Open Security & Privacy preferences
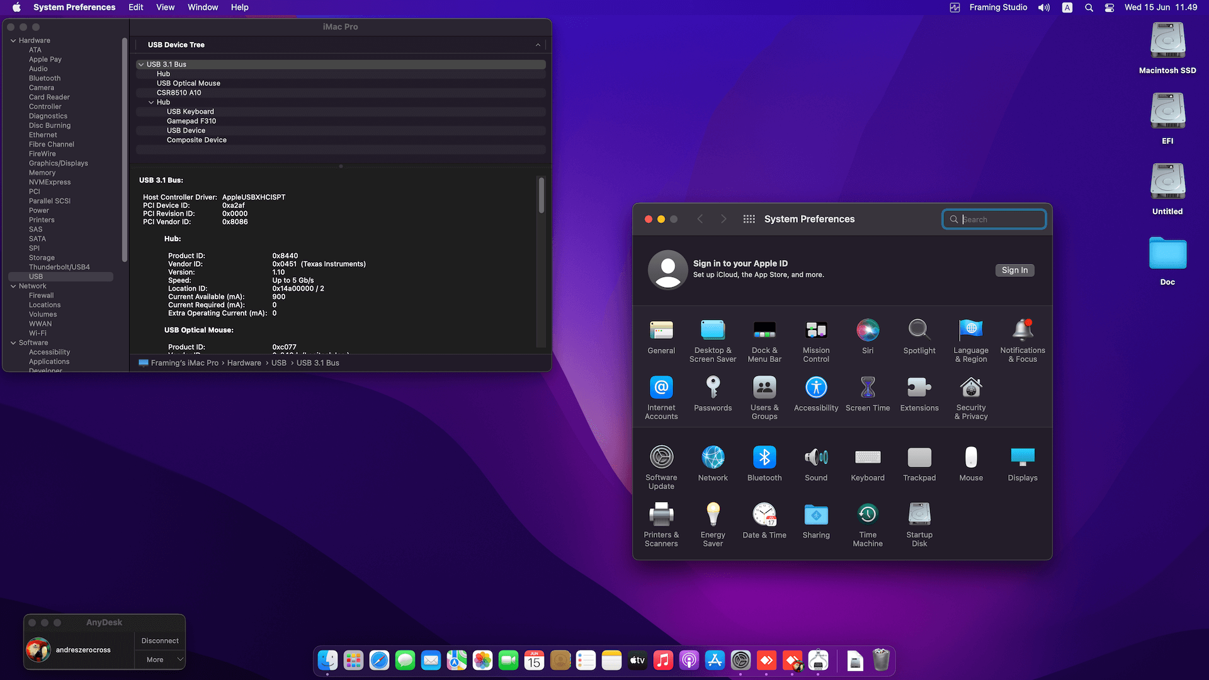Screen dimensions: 1209x680 pyautogui.click(x=971, y=387)
